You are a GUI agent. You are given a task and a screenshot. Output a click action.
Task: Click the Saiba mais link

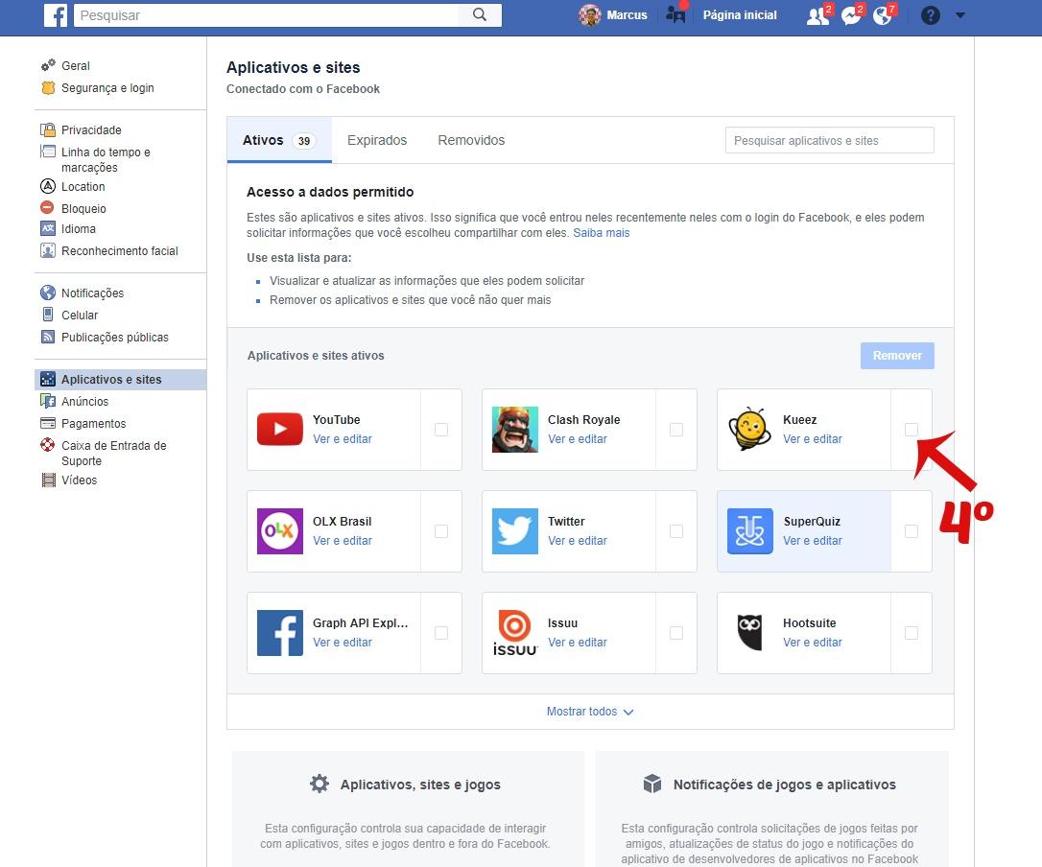tap(602, 232)
